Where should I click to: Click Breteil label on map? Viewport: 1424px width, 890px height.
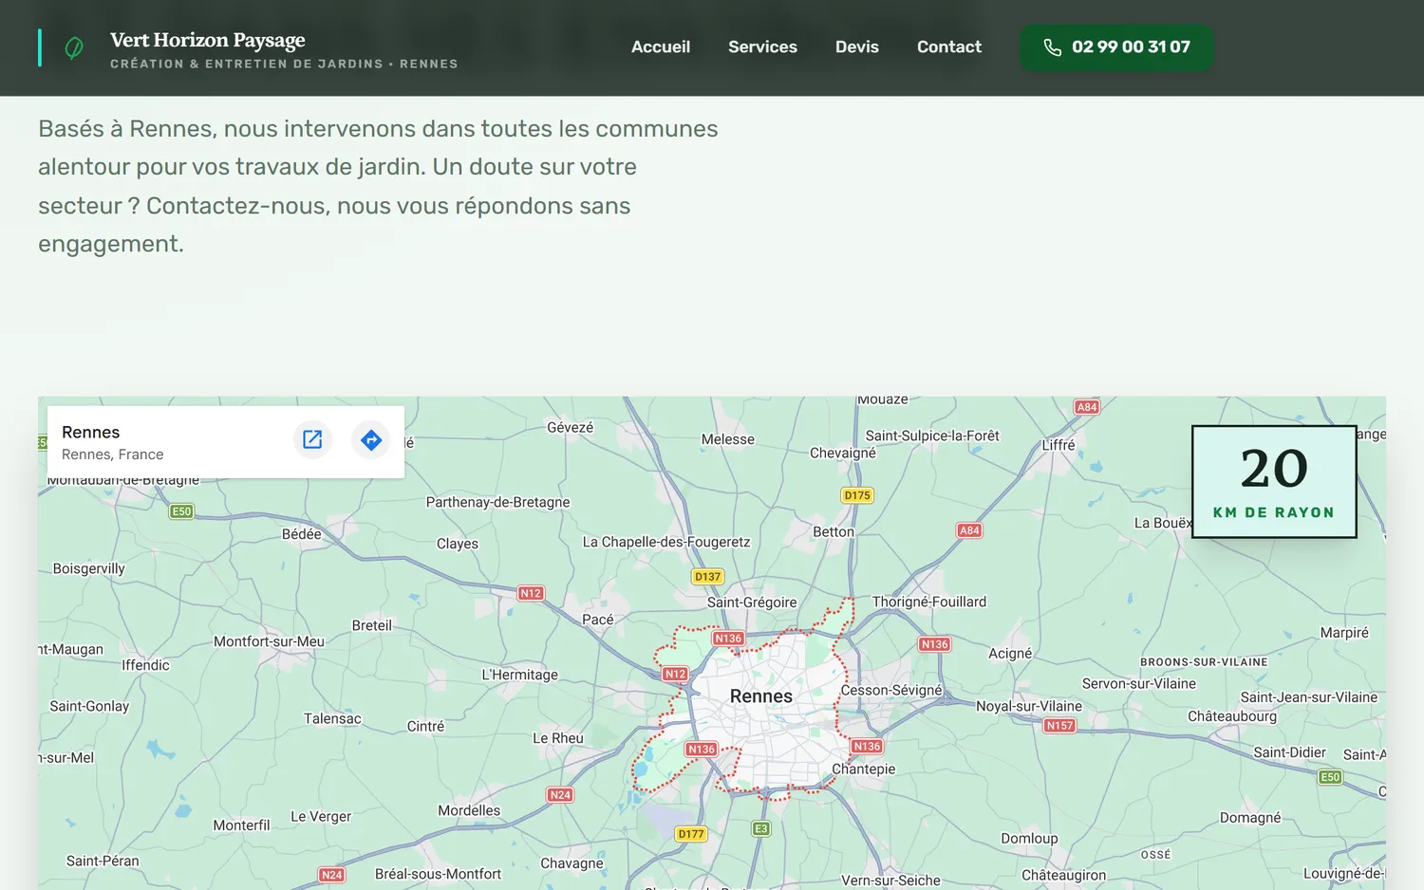pos(372,625)
